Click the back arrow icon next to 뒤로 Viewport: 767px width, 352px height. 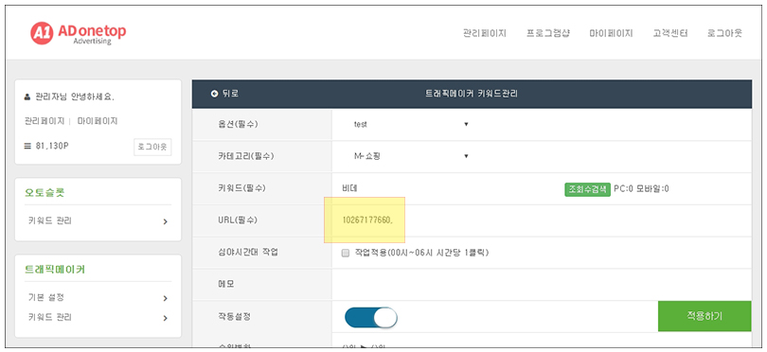point(214,94)
